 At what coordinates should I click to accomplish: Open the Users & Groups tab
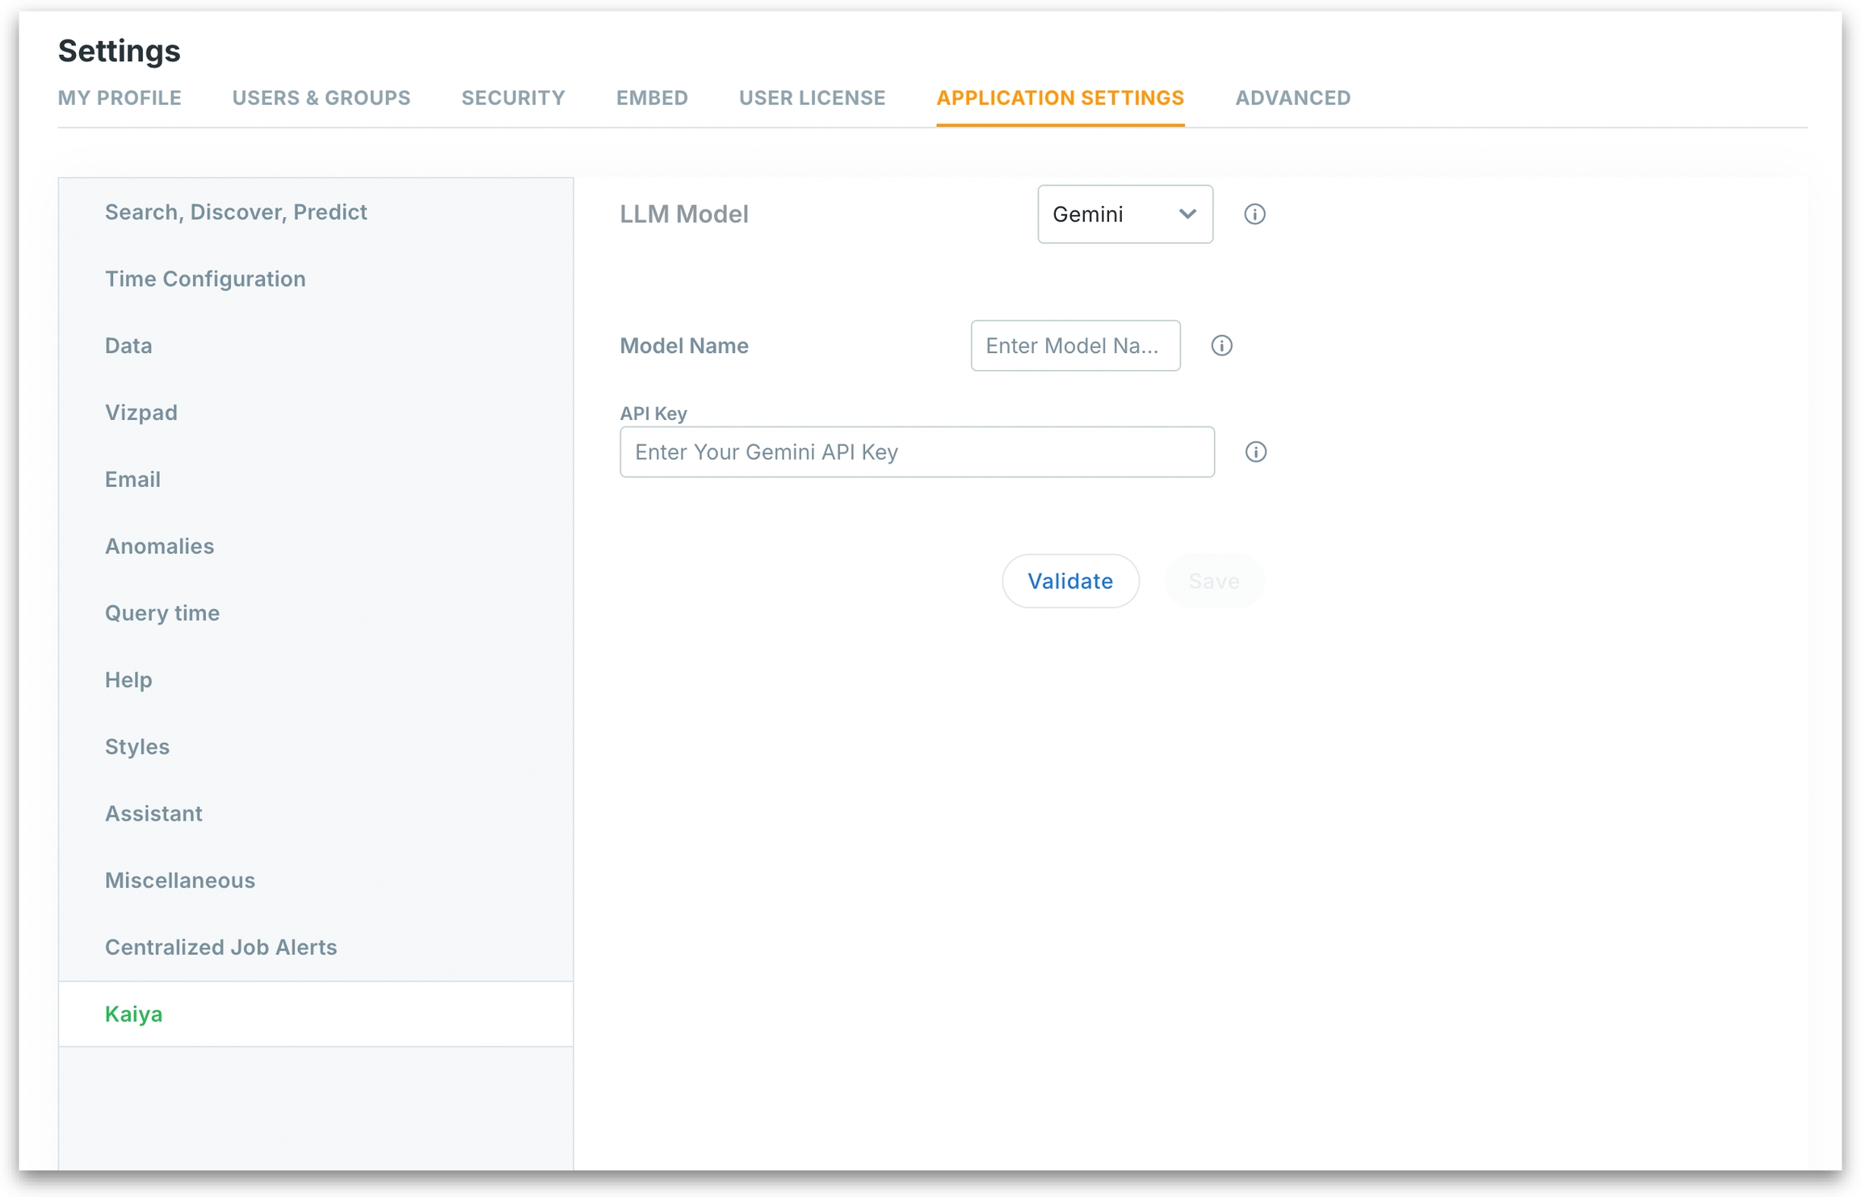pos(321,98)
